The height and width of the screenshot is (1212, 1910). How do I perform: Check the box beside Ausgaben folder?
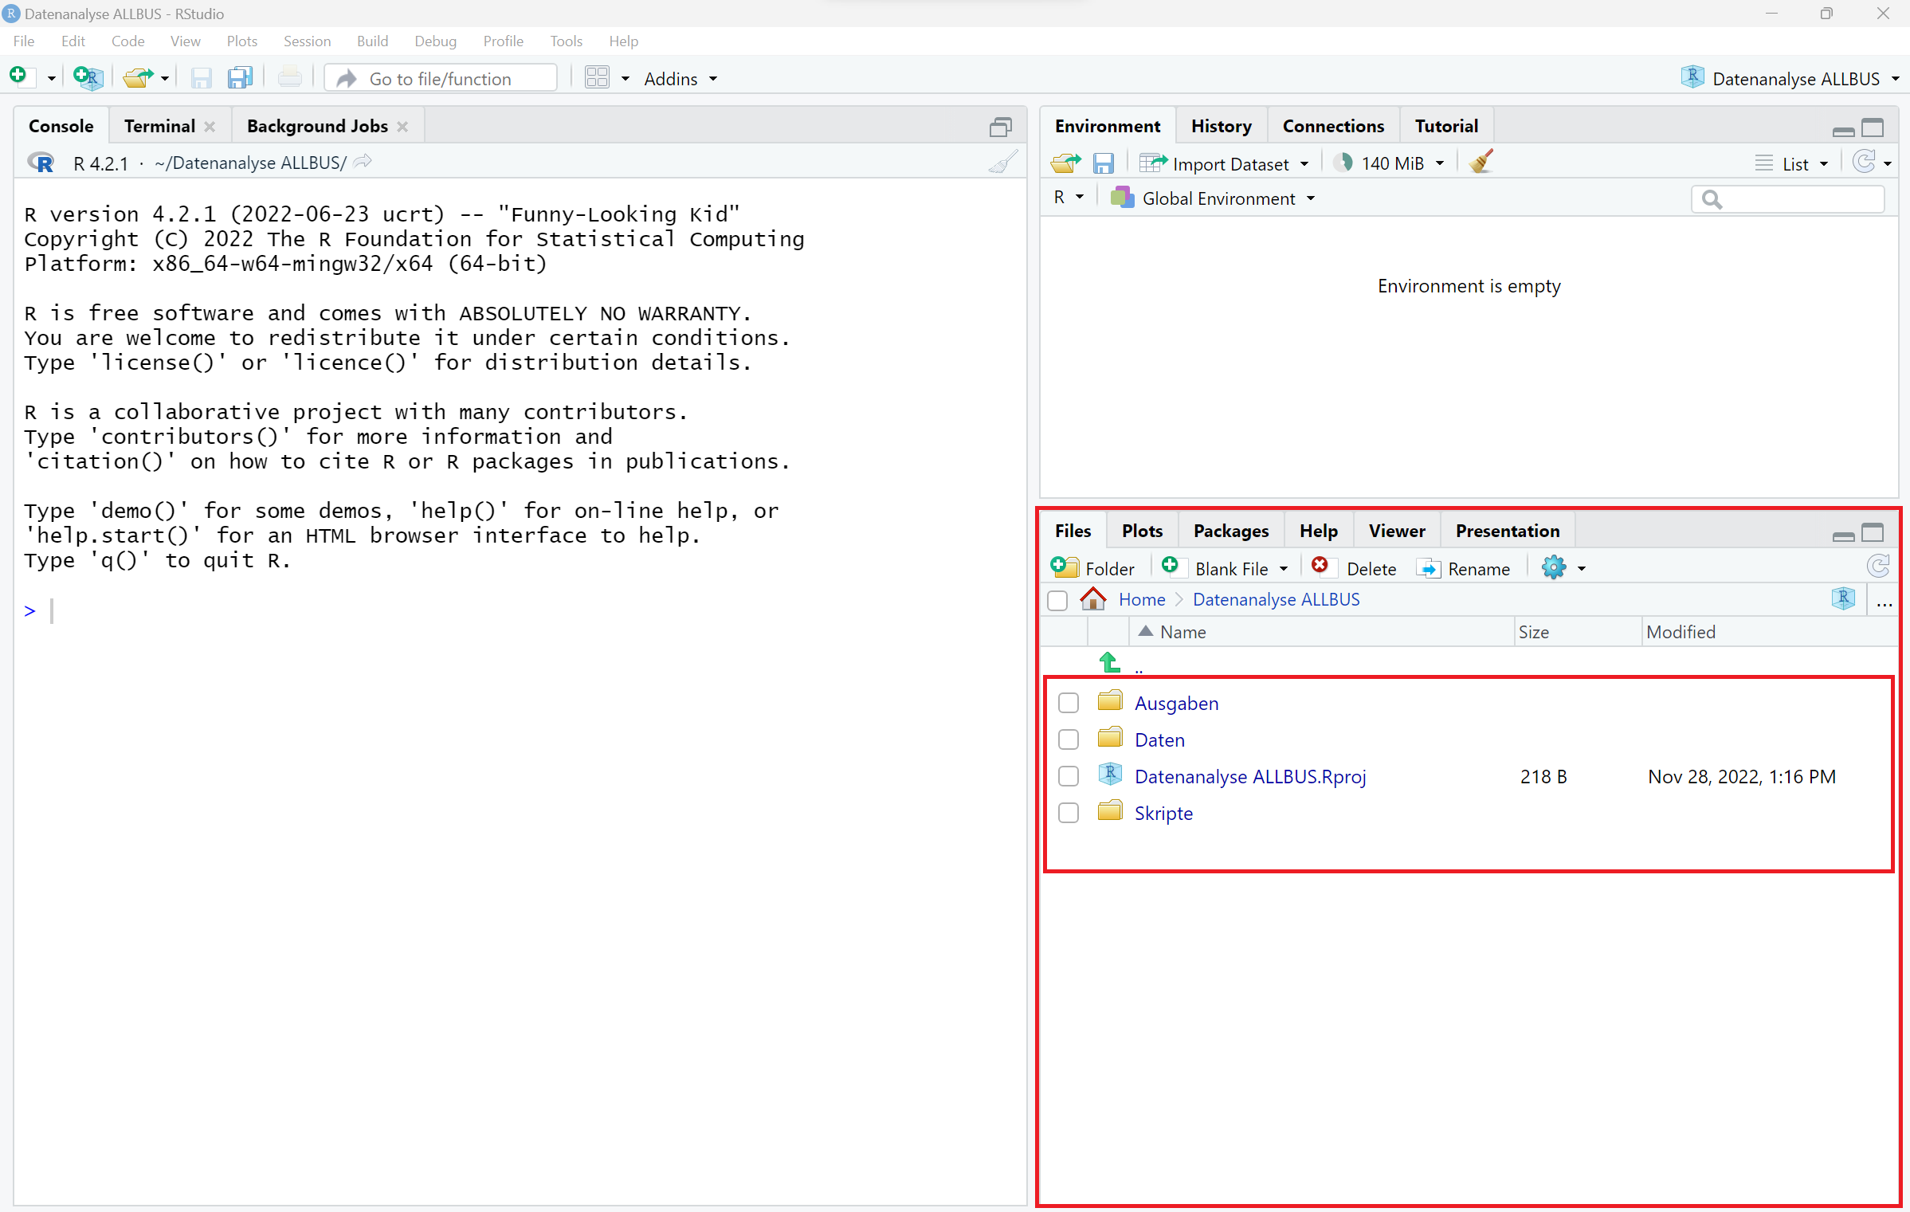tap(1069, 703)
